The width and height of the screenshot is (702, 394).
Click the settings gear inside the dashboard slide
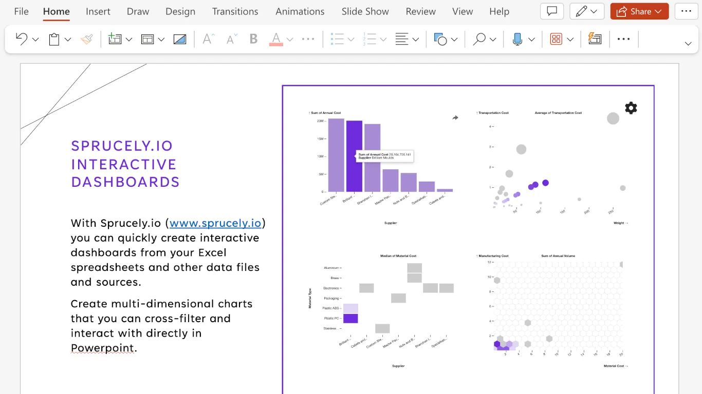click(x=631, y=108)
